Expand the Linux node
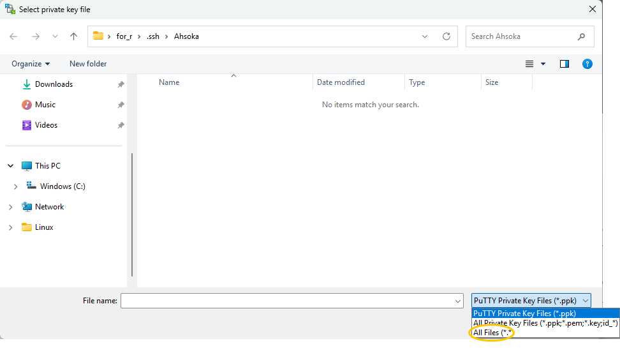 coord(11,227)
